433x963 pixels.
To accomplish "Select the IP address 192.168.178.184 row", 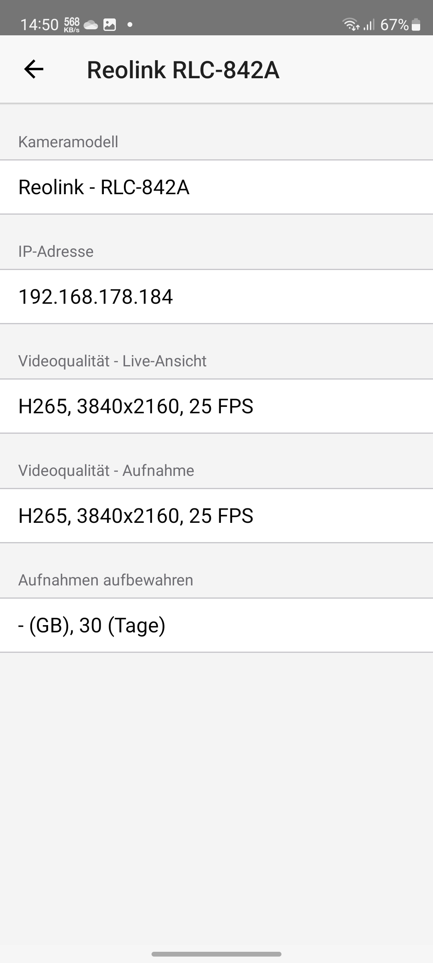I will pyautogui.click(x=216, y=297).
